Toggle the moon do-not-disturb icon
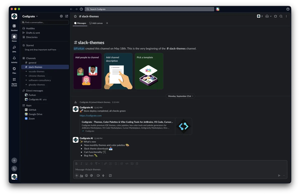 tap(14, 169)
